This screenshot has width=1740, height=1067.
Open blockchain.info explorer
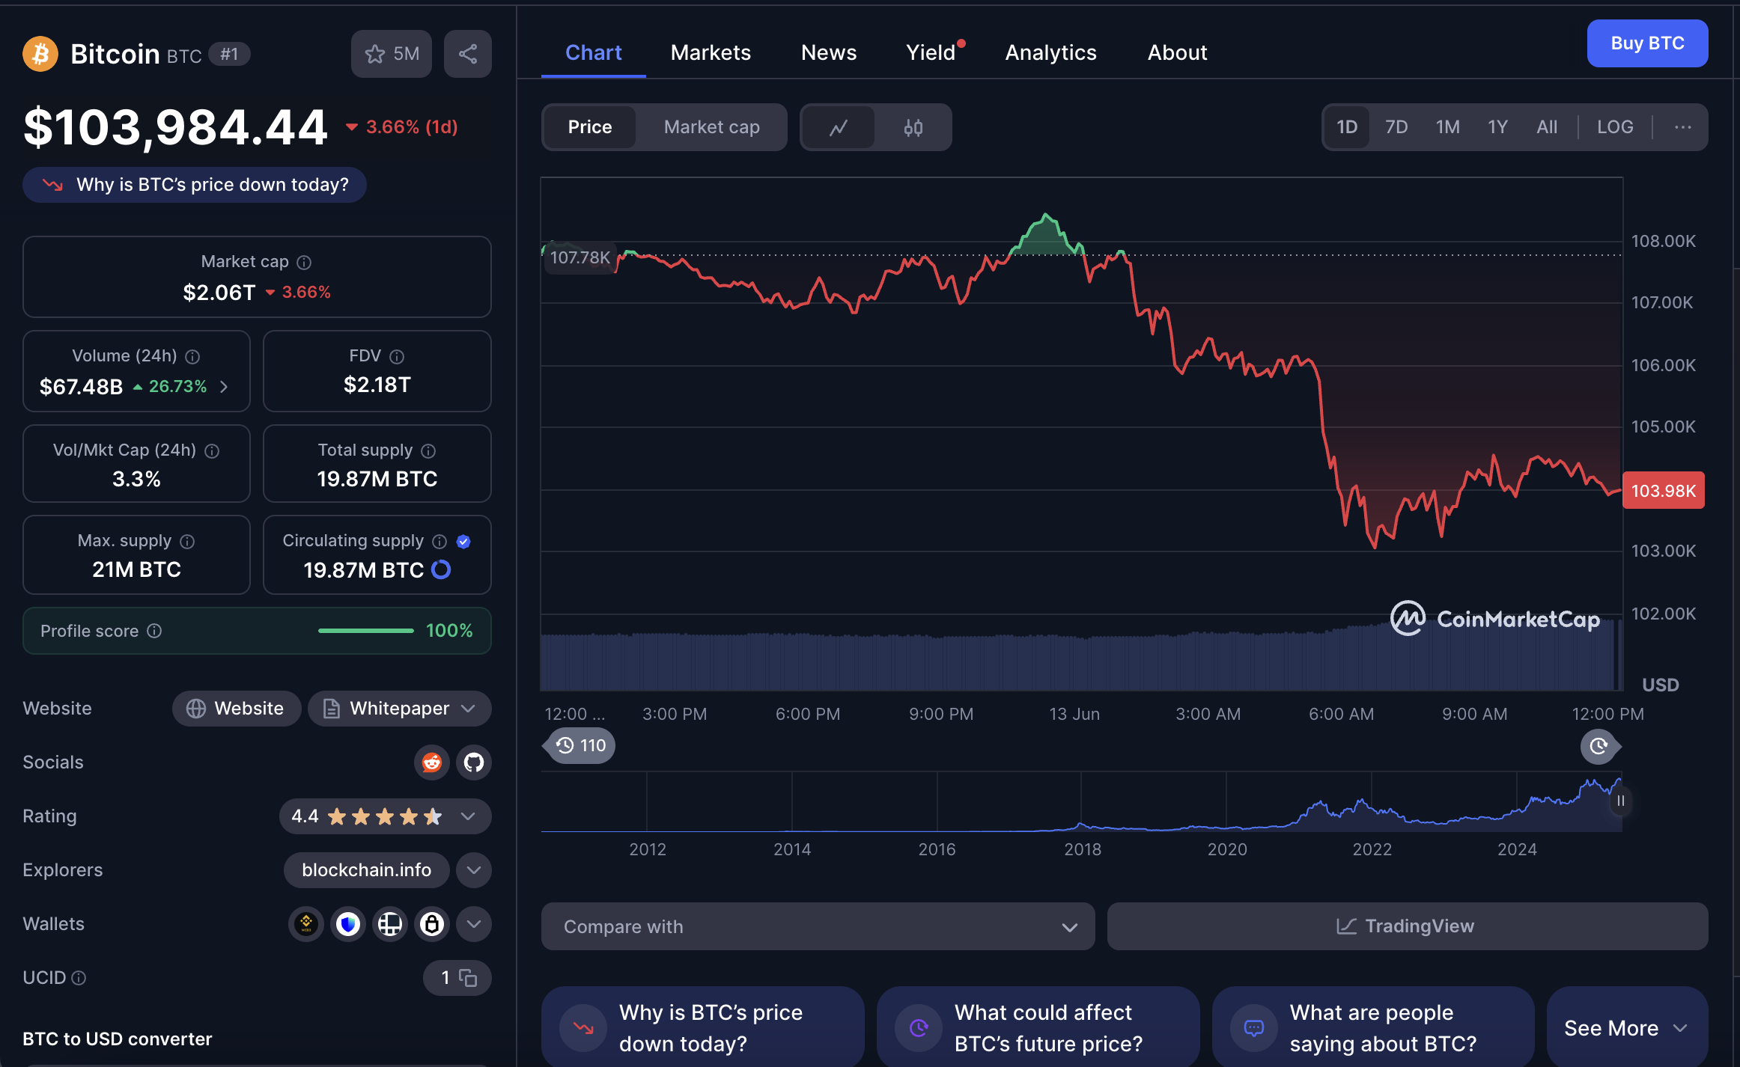(367, 870)
